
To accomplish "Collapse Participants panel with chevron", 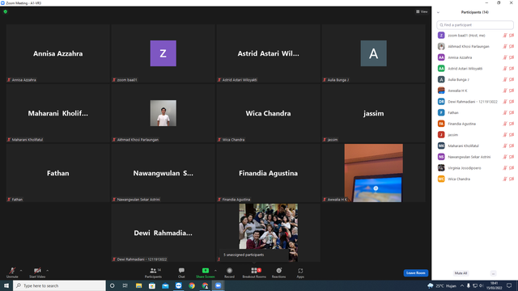I will 438,12.
